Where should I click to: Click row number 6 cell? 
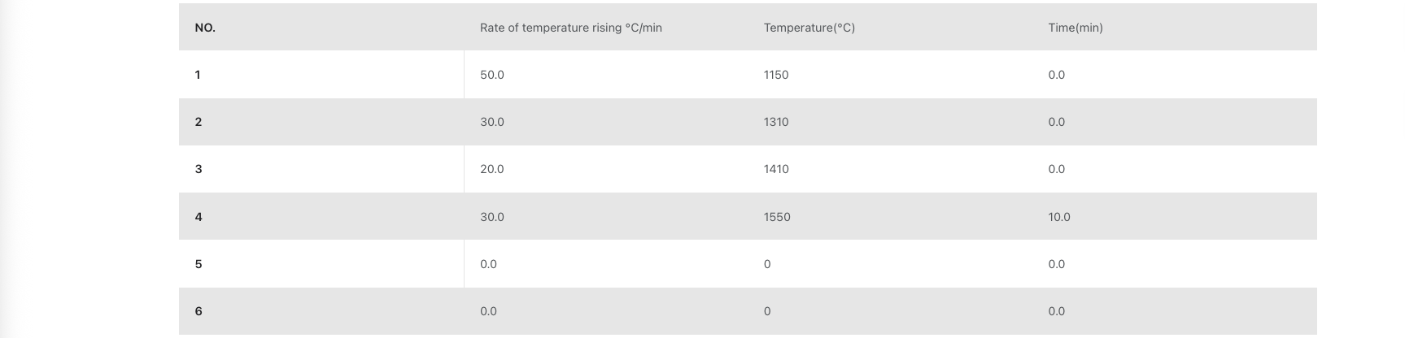[x=198, y=311]
